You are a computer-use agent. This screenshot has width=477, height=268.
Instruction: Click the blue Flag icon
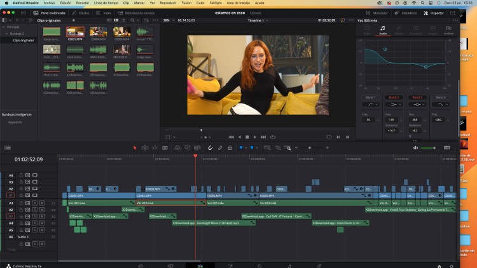click(x=241, y=148)
